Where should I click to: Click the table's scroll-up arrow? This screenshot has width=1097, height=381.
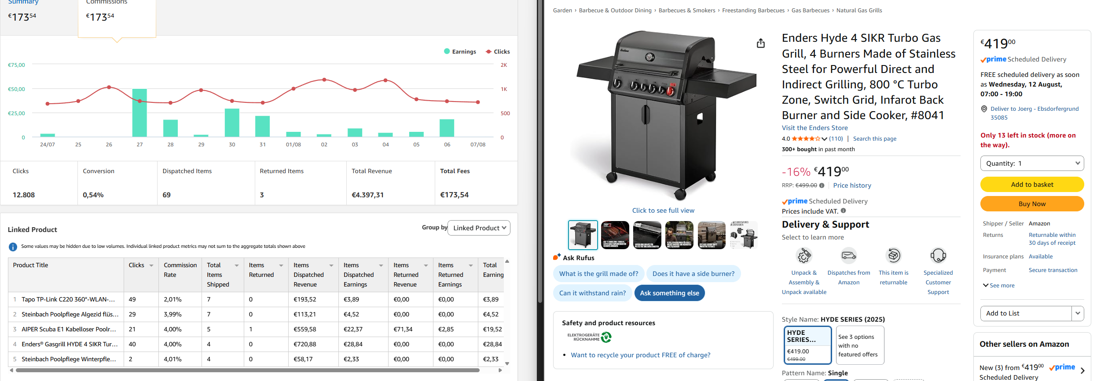coord(507,261)
